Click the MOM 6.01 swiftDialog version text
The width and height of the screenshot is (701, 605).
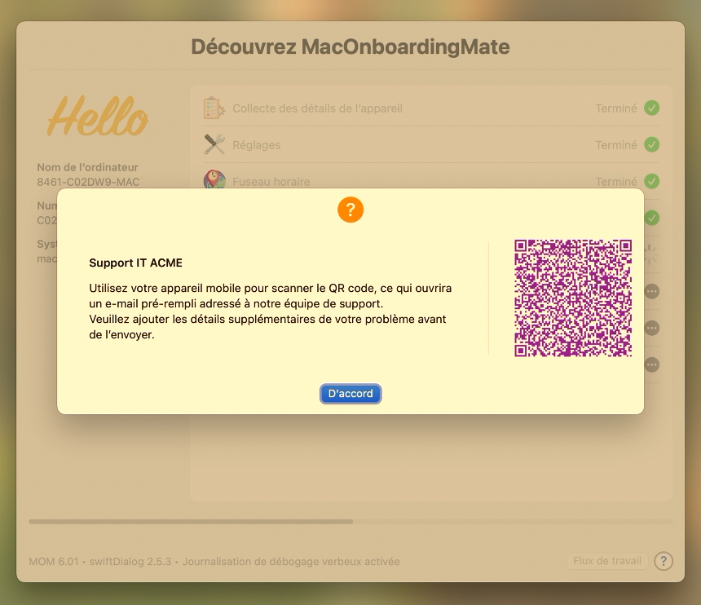coord(214,561)
